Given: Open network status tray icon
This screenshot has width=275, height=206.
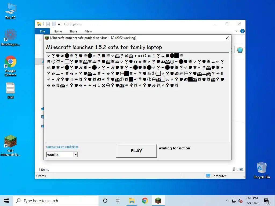Looking at the screenshot, I should 234,201.
